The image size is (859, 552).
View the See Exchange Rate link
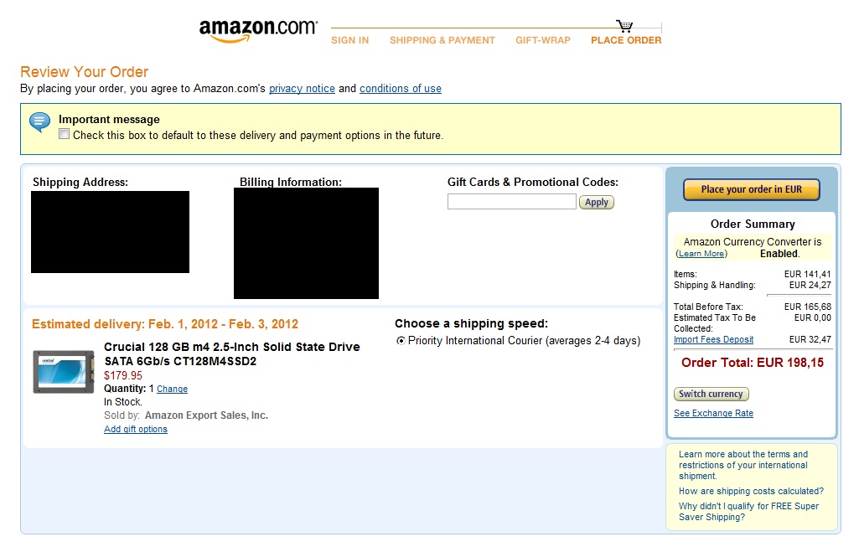[x=713, y=414]
